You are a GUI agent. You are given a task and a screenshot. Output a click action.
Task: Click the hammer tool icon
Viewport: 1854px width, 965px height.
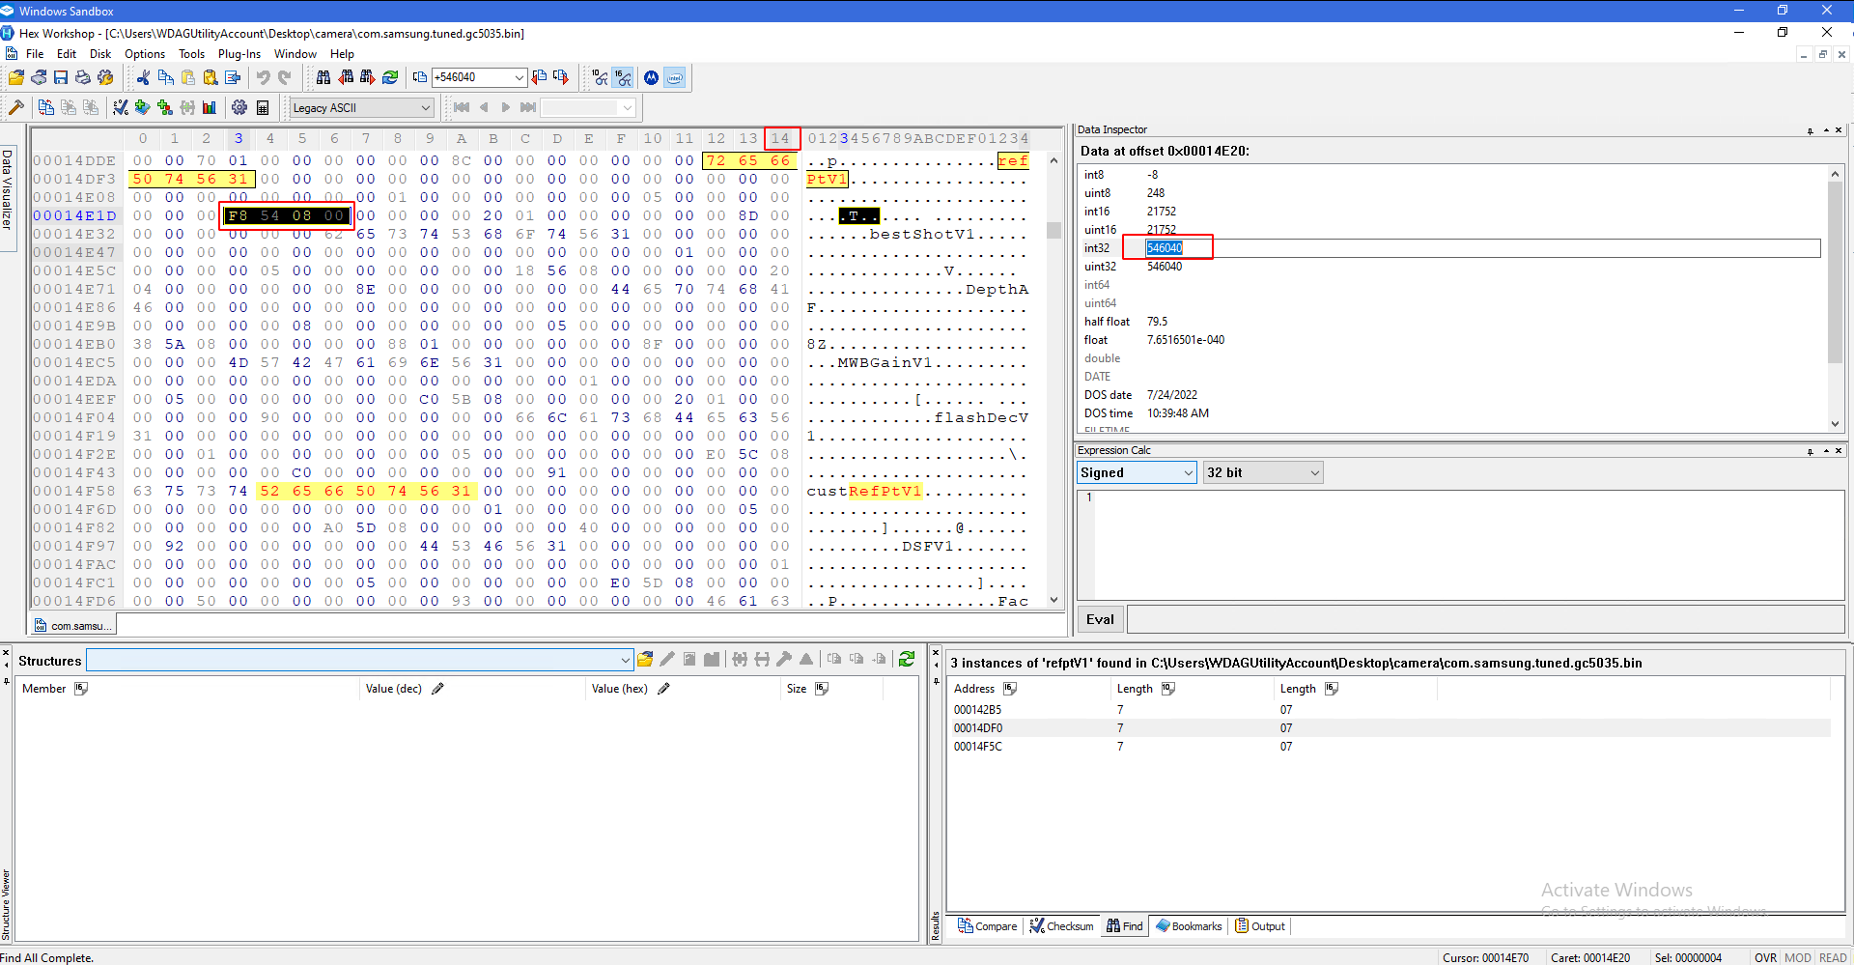[x=16, y=107]
